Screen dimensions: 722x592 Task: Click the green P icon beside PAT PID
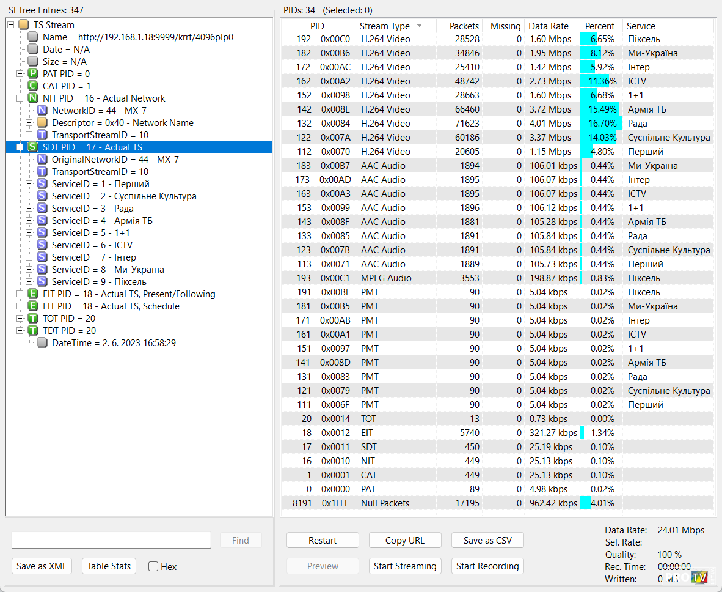coord(33,74)
